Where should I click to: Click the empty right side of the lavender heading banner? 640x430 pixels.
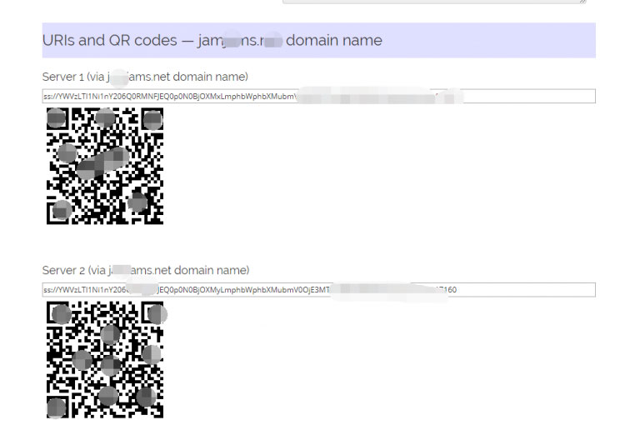[x=500, y=40]
